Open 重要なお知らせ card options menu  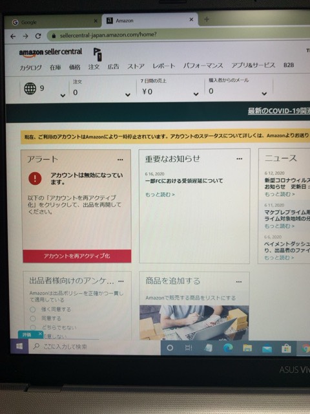pos(240,158)
